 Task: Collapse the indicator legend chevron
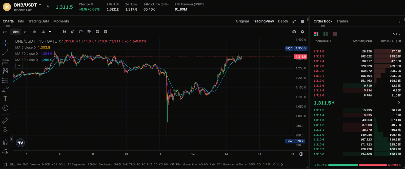[x=19, y=66]
